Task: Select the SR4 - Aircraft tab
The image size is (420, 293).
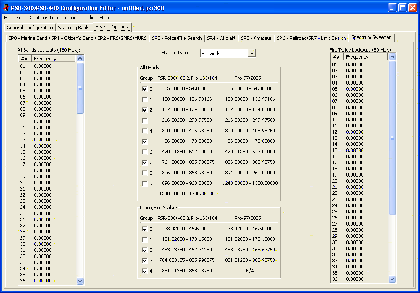Action: tap(221, 38)
